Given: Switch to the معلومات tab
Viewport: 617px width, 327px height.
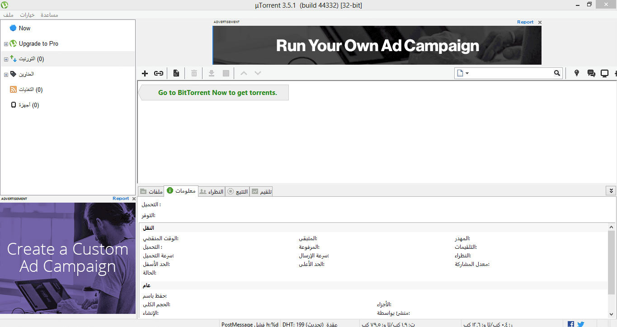Looking at the screenshot, I should (x=181, y=191).
